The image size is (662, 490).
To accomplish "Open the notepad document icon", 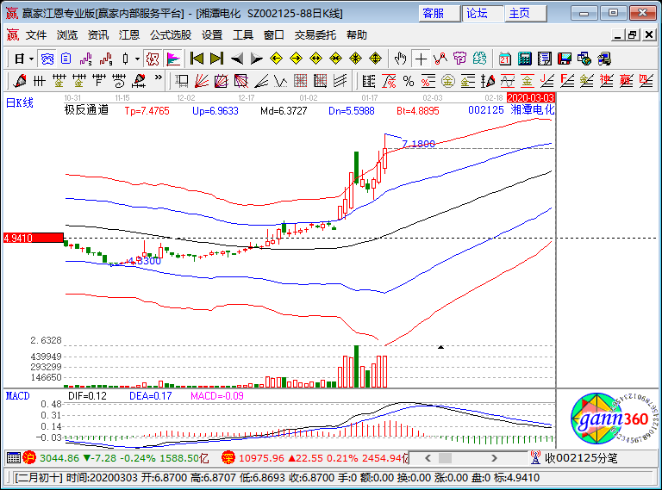I will point(545,59).
